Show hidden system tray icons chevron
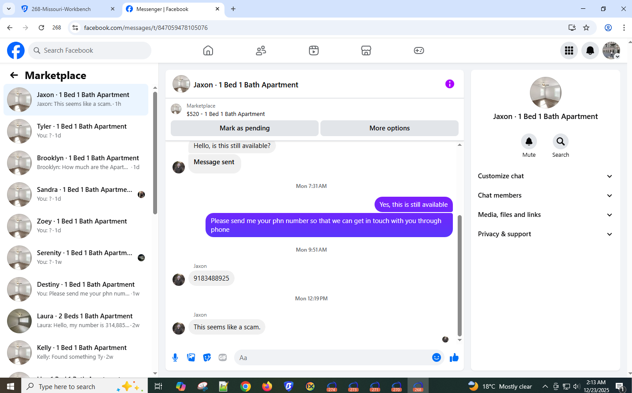Viewport: 632px width, 393px height. point(545,386)
